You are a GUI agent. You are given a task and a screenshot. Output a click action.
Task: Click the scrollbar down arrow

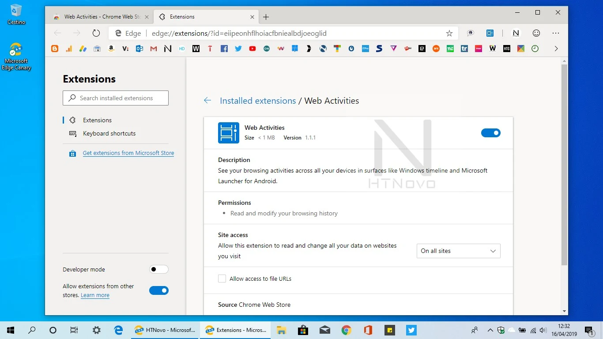564,311
